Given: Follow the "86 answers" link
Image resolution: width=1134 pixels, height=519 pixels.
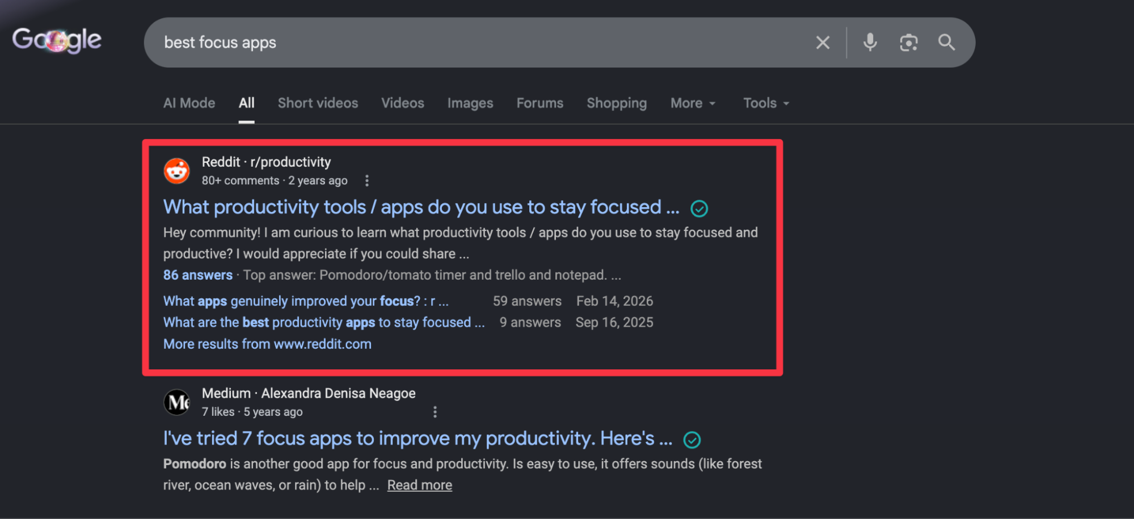Looking at the screenshot, I should tap(198, 275).
